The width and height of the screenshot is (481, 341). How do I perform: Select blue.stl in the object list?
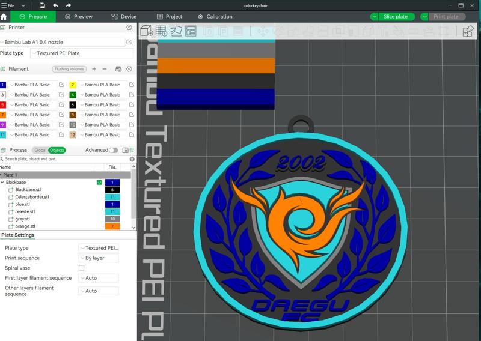point(22,204)
